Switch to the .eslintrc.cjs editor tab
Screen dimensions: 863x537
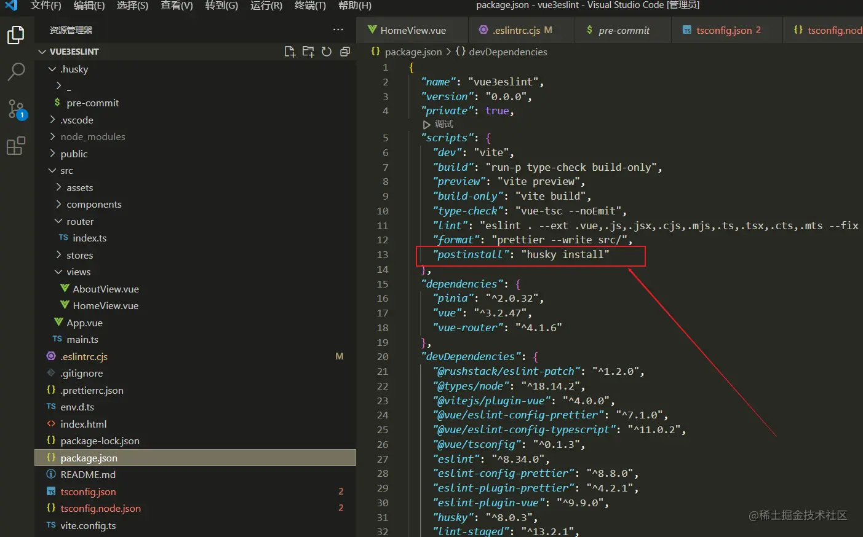click(521, 30)
